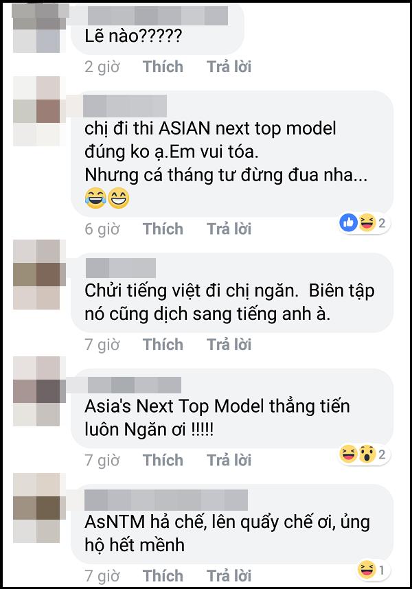Click Thích under 'Lẽ nào?????' comment
This screenshot has width=412, height=589.
[163, 67]
